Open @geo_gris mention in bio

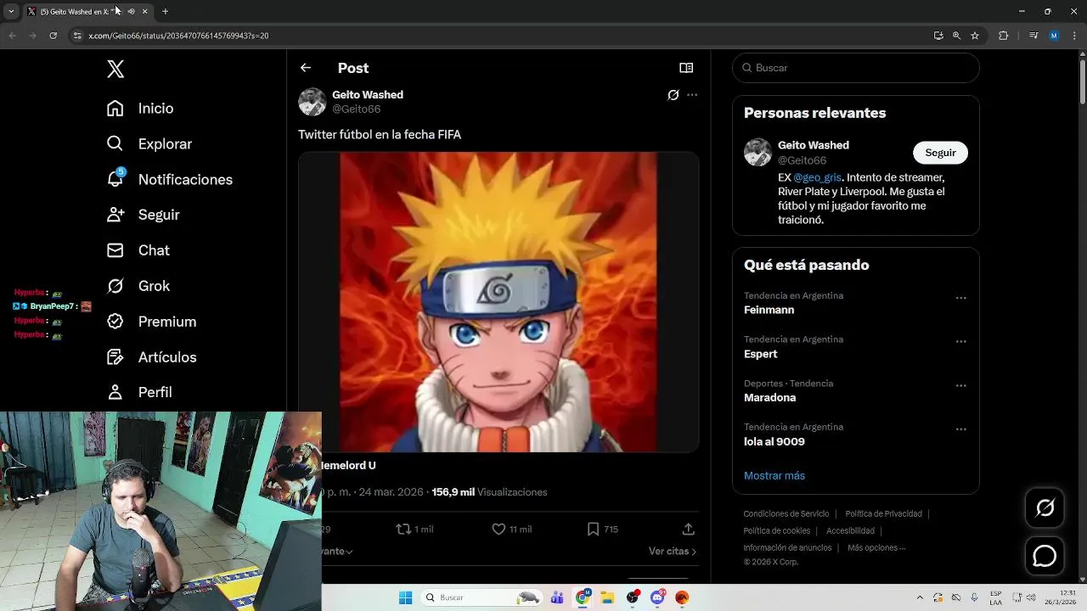(x=817, y=177)
